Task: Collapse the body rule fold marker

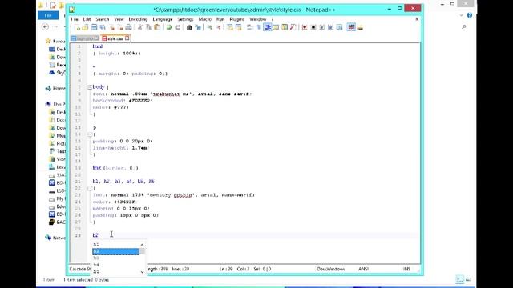Action: click(x=90, y=87)
